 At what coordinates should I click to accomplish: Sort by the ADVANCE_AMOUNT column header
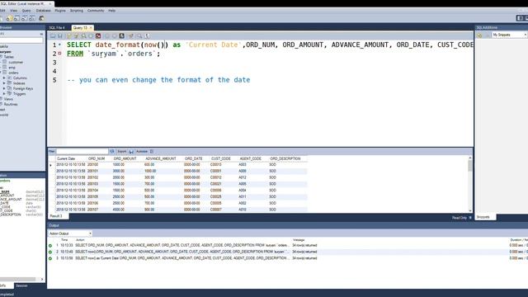pyautogui.click(x=161, y=158)
